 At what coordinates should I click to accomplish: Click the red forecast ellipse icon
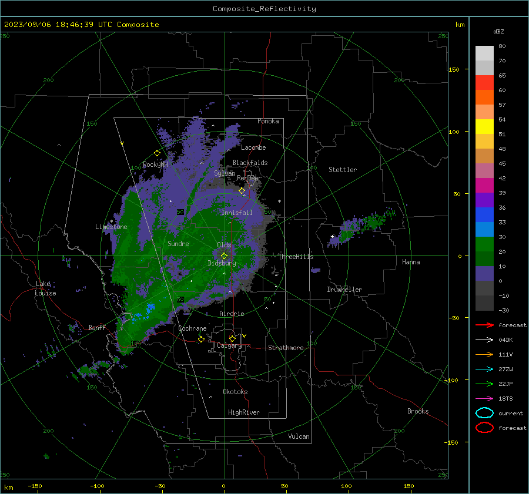click(x=484, y=428)
